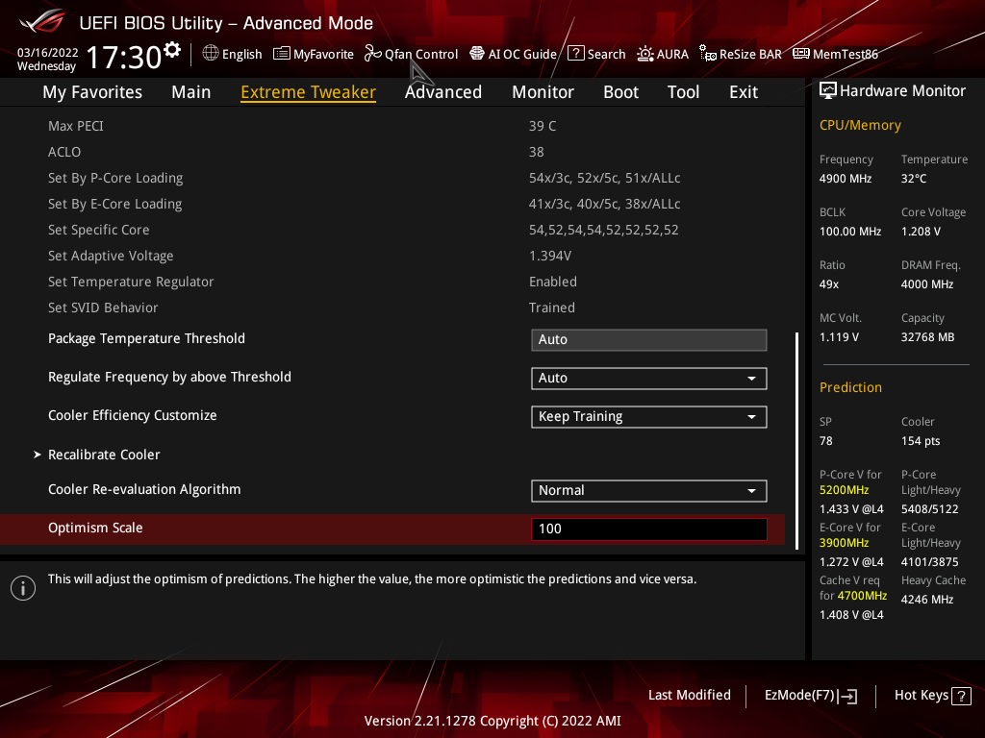985x738 pixels.
Task: Click Last Modified at bottom
Action: [x=689, y=695]
